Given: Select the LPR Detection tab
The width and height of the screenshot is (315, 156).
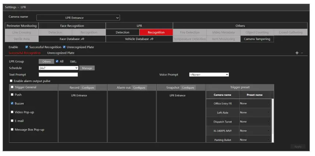Looking at the screenshot, I should pos(123,32).
